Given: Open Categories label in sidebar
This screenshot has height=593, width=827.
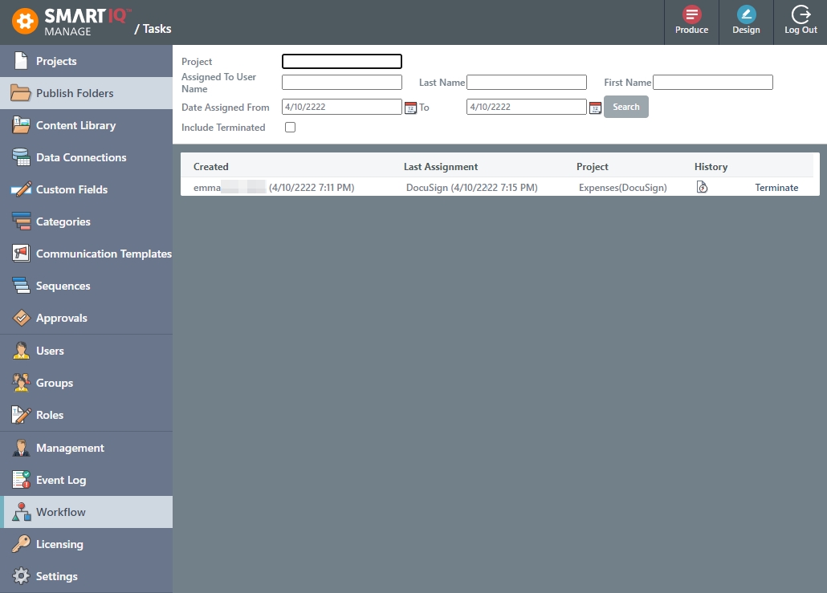Looking at the screenshot, I should tap(63, 221).
